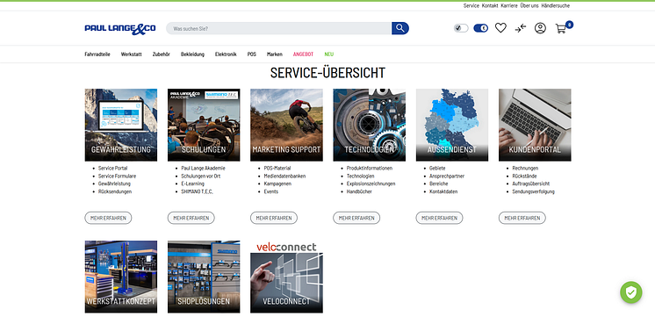The image size is (655, 317).
Task: Open the shopping cart icon
Action: click(x=560, y=29)
